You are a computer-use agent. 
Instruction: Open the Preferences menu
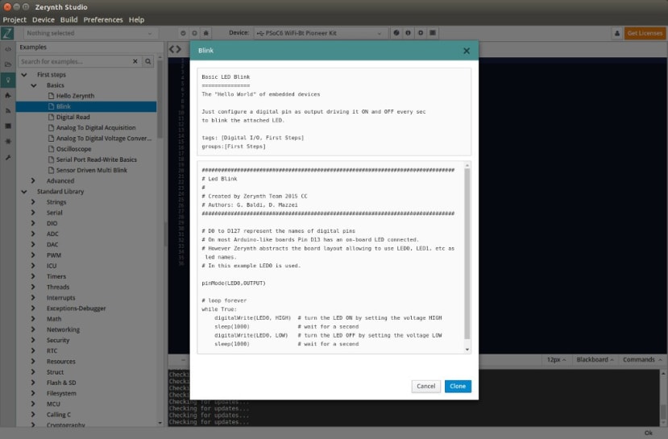[x=103, y=19]
